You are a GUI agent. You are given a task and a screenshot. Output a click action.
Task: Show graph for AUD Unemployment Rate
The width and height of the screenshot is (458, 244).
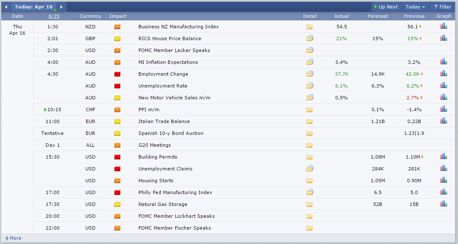coord(443,85)
